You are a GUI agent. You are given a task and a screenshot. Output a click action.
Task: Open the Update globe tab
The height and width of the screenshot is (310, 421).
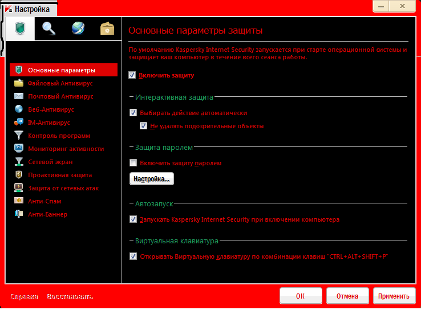click(x=78, y=28)
